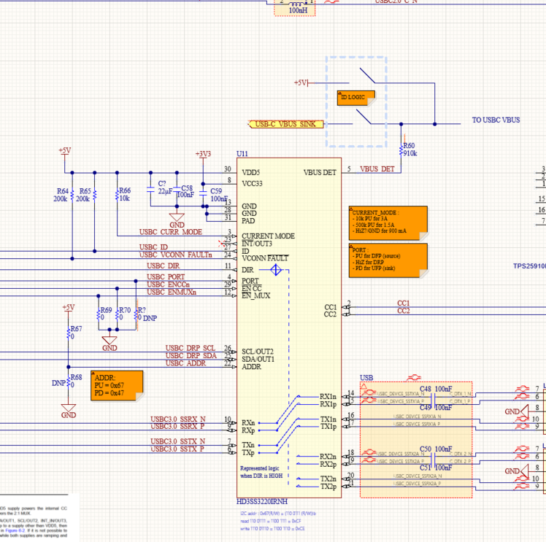Click the red no-connect cross at pin 23

(x=221, y=243)
